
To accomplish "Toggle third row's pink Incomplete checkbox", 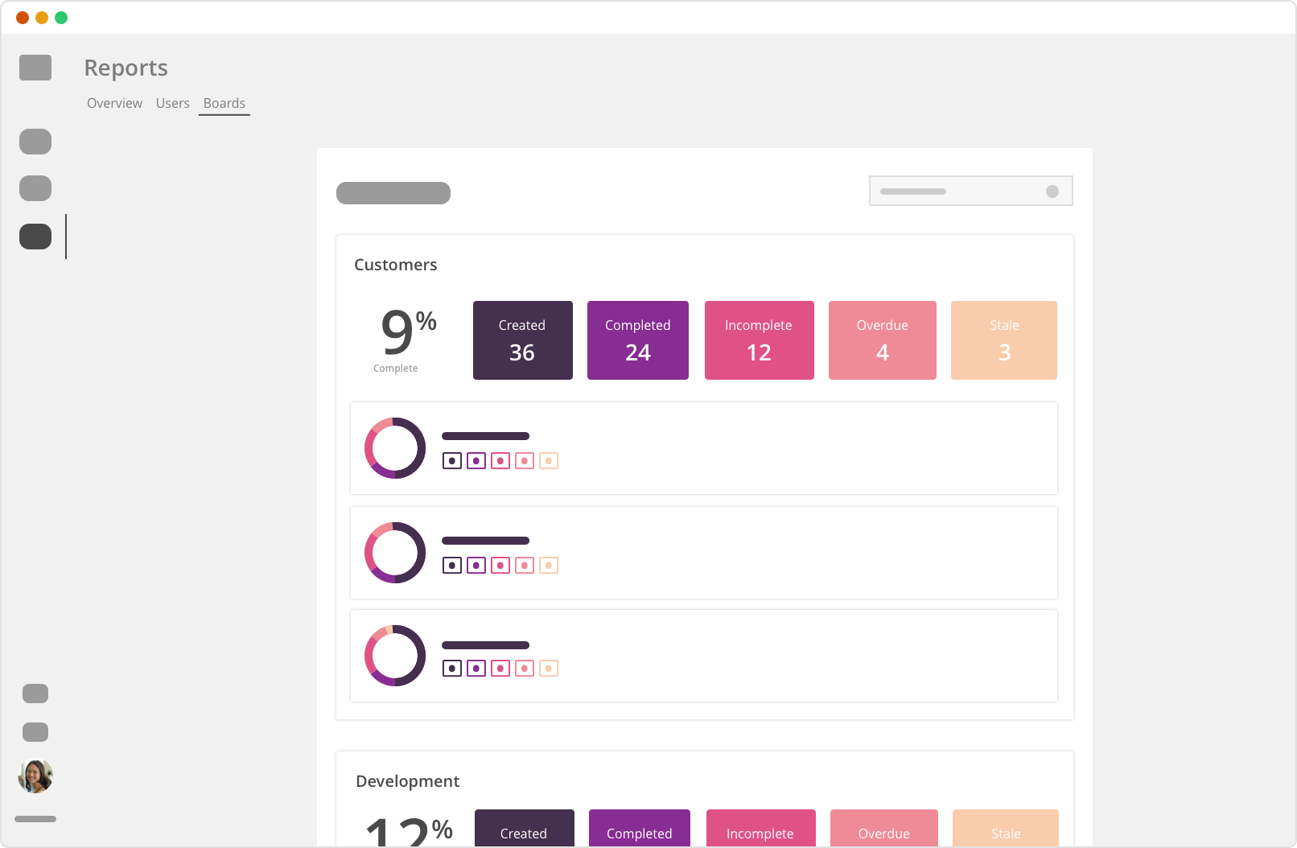I will pyautogui.click(x=500, y=669).
